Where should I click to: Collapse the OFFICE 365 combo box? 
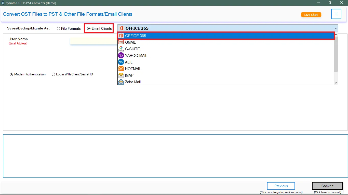click(x=336, y=28)
